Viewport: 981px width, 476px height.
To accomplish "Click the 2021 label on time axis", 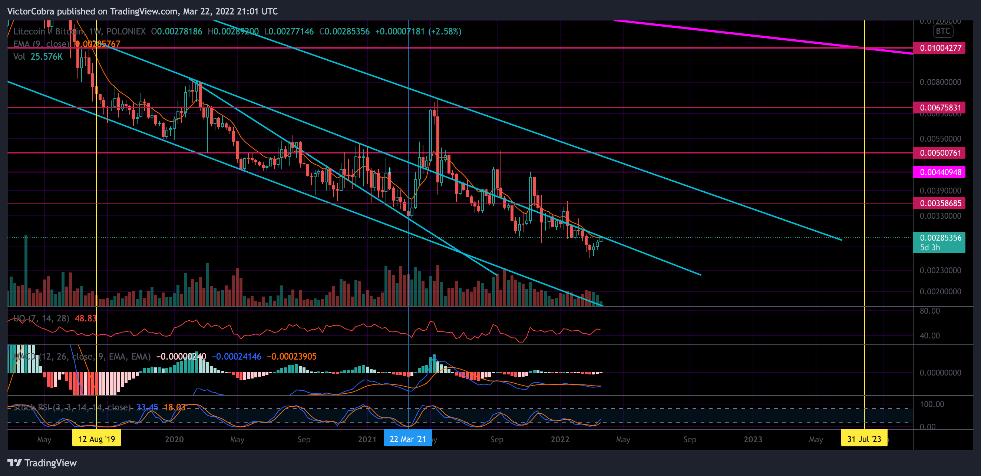I will click(x=367, y=439).
